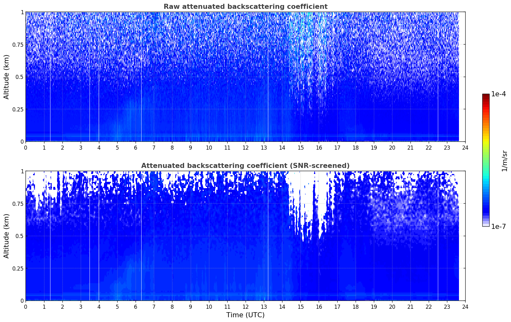511x322 pixels.
Task: Click the 'Altitude (km)' label of the top plot
Action: coord(7,77)
